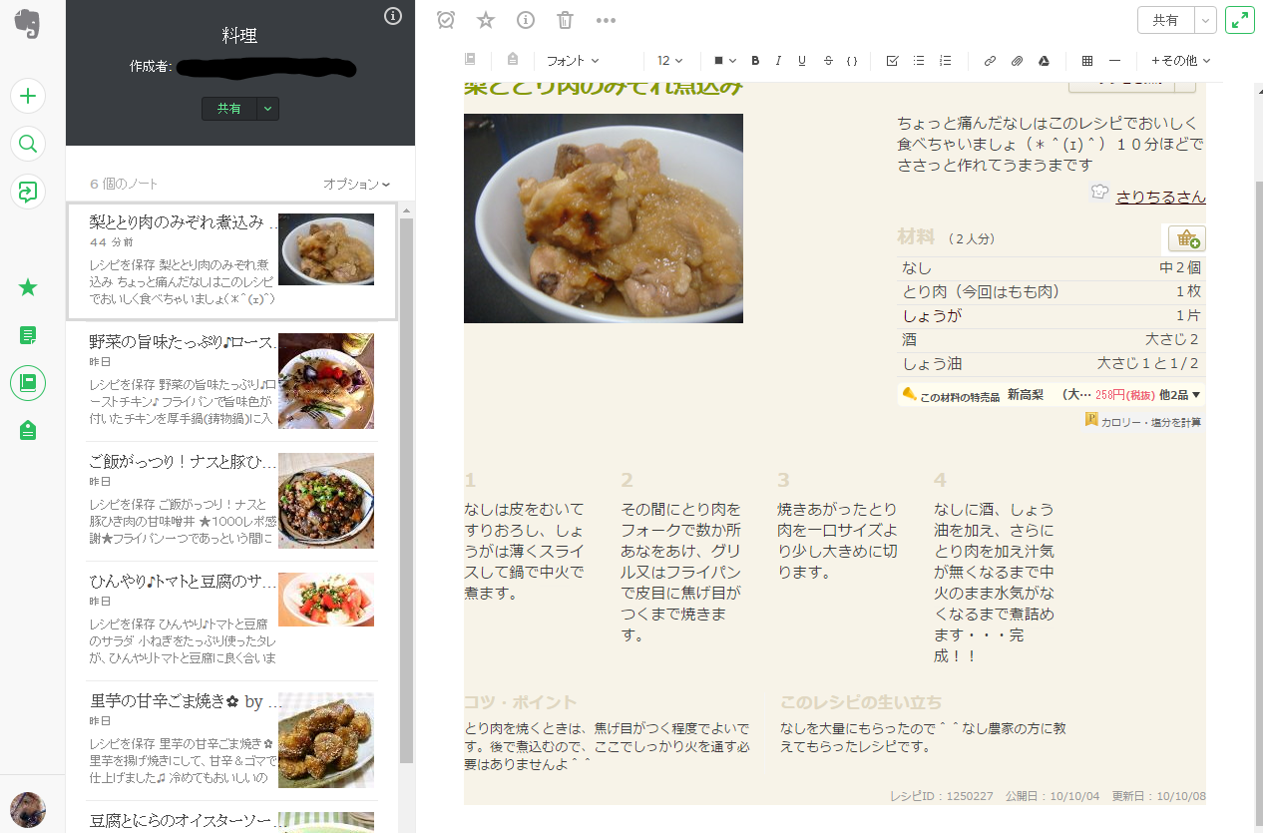Click the 6 個のノート count label

124,185
